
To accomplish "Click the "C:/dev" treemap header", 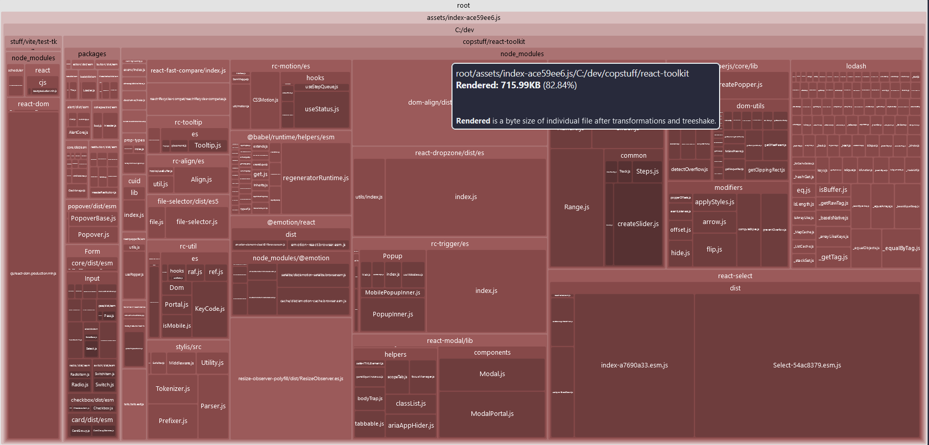I will click(x=464, y=30).
